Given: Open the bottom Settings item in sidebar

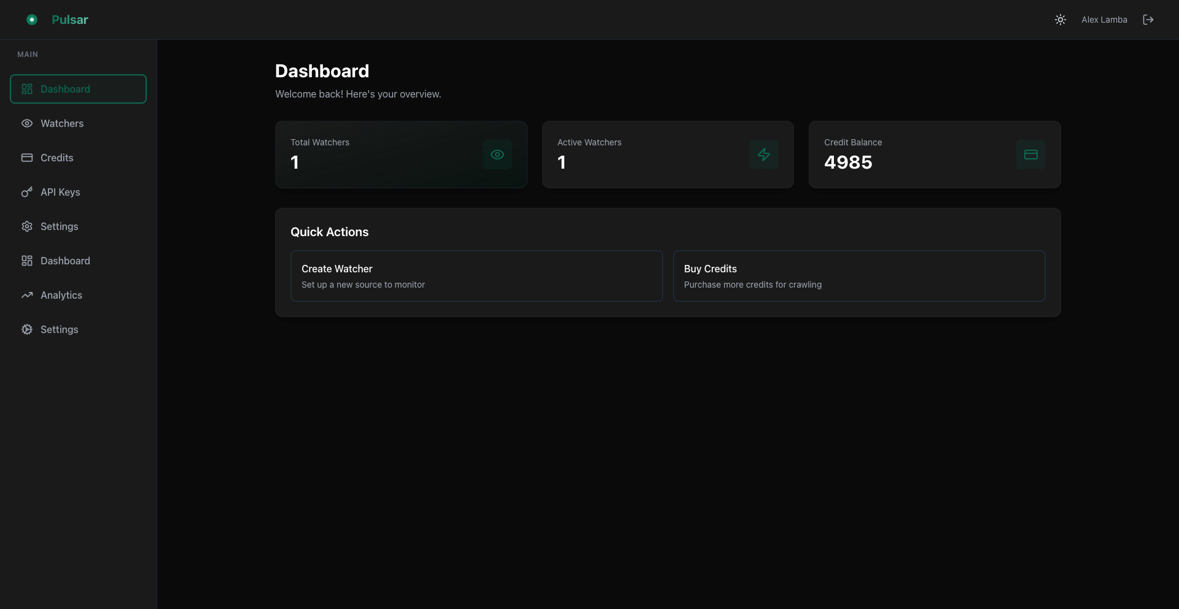Looking at the screenshot, I should coord(59,329).
